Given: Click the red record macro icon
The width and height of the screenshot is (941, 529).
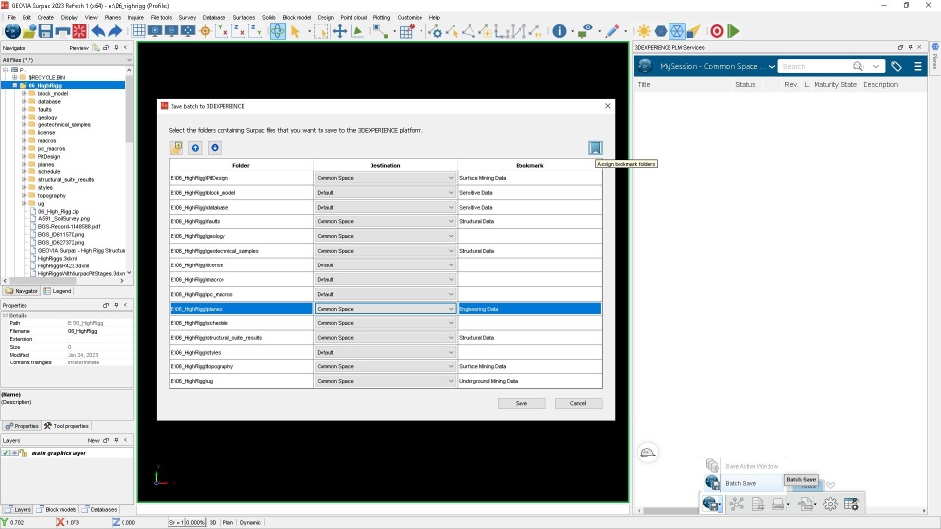Looking at the screenshot, I should [717, 31].
